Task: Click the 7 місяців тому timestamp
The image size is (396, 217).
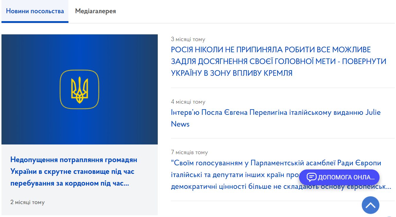Action: tap(189, 152)
